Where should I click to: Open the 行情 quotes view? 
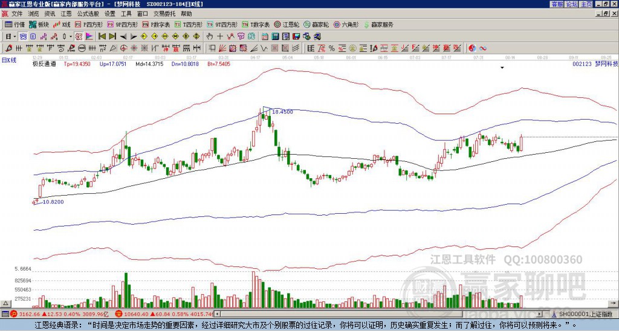click(15, 24)
